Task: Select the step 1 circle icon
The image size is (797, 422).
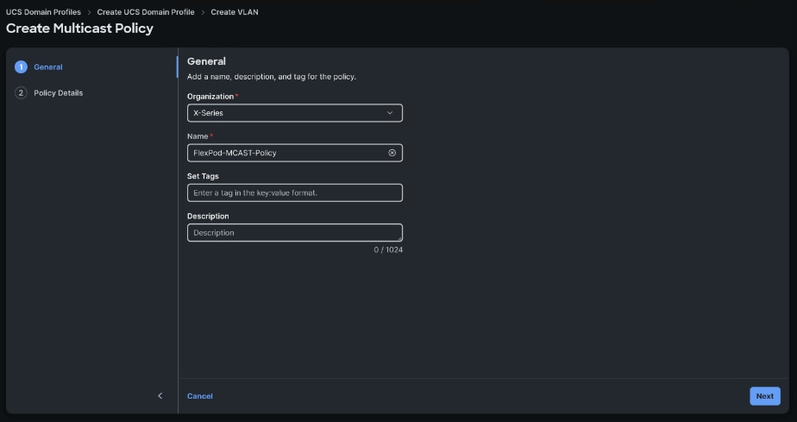Action: 21,67
